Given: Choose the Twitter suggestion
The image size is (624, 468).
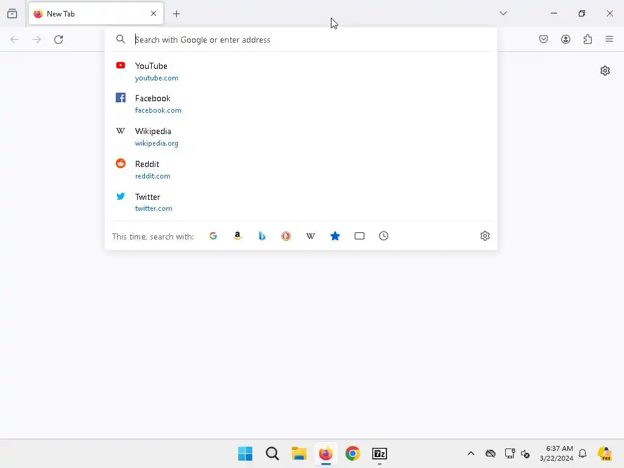Looking at the screenshot, I should [x=301, y=202].
